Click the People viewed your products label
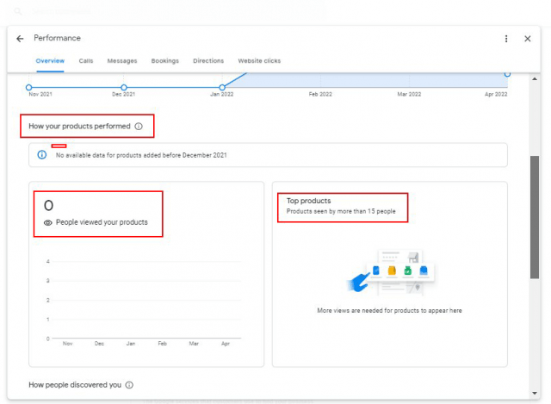551x404 pixels. tap(102, 222)
